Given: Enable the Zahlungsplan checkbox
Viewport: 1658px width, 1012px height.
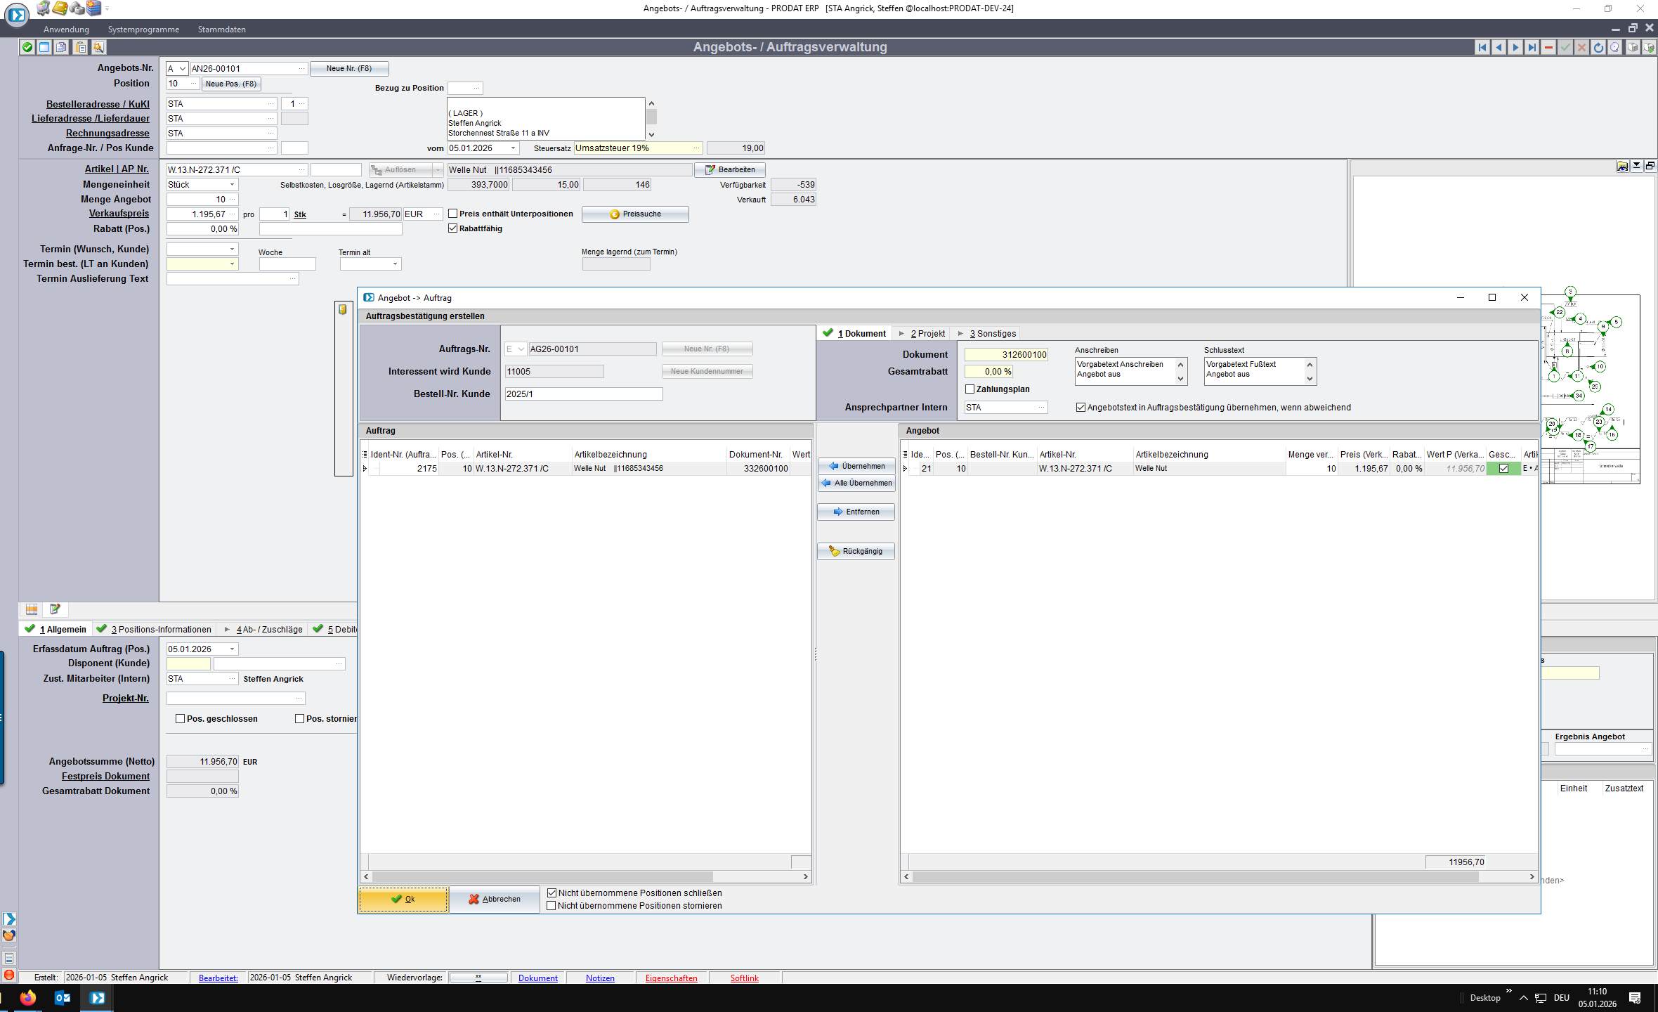Looking at the screenshot, I should coord(970,389).
